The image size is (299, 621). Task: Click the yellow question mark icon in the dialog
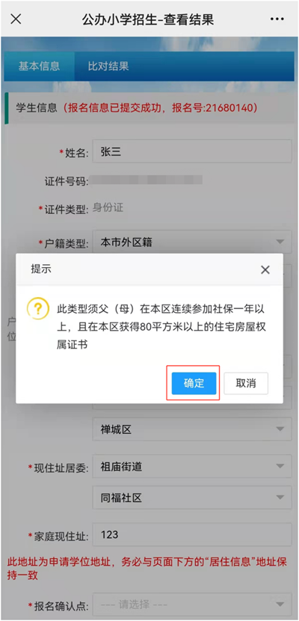tap(38, 310)
